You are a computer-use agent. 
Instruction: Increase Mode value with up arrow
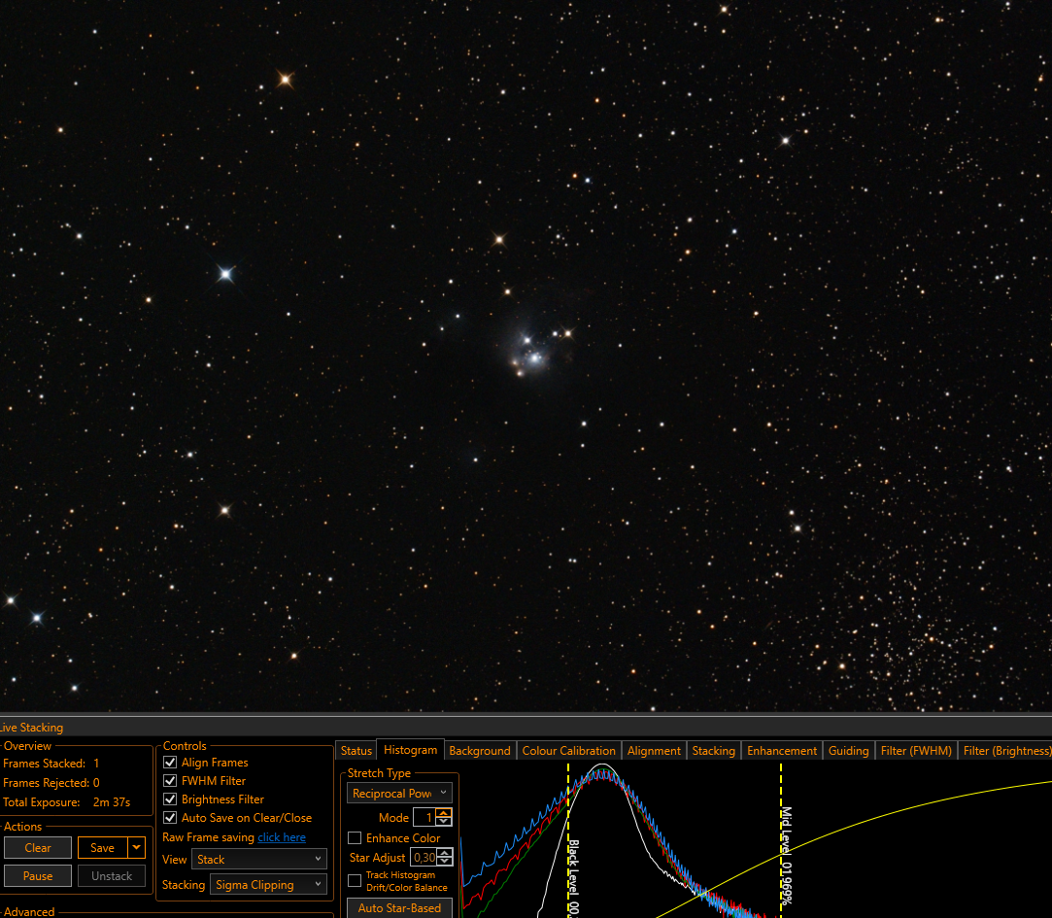click(x=444, y=813)
